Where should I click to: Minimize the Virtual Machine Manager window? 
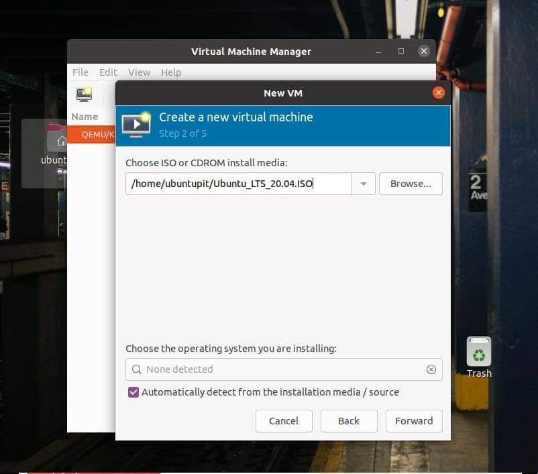[379, 51]
